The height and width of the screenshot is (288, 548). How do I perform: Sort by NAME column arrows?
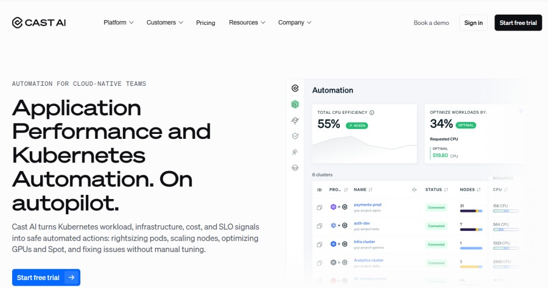(x=370, y=190)
